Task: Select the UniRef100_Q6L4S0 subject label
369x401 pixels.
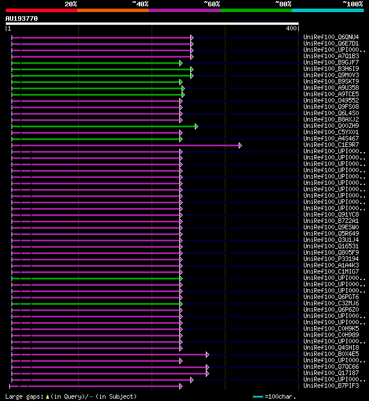Action: pyautogui.click(x=331, y=113)
